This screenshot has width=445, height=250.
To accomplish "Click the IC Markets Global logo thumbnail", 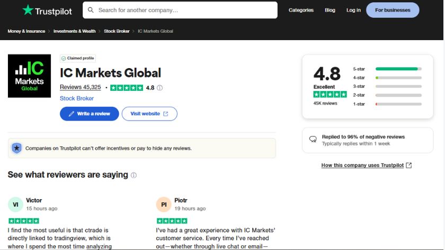I will 29,76.
